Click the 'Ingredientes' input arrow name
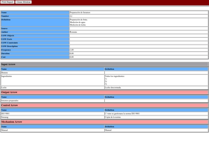 7,76
